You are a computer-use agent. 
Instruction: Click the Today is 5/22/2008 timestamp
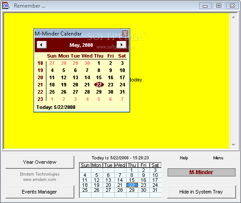120,158
